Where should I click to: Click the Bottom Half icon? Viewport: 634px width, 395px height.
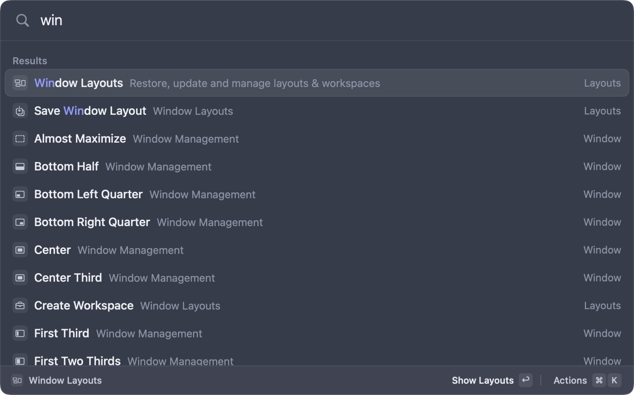20,166
